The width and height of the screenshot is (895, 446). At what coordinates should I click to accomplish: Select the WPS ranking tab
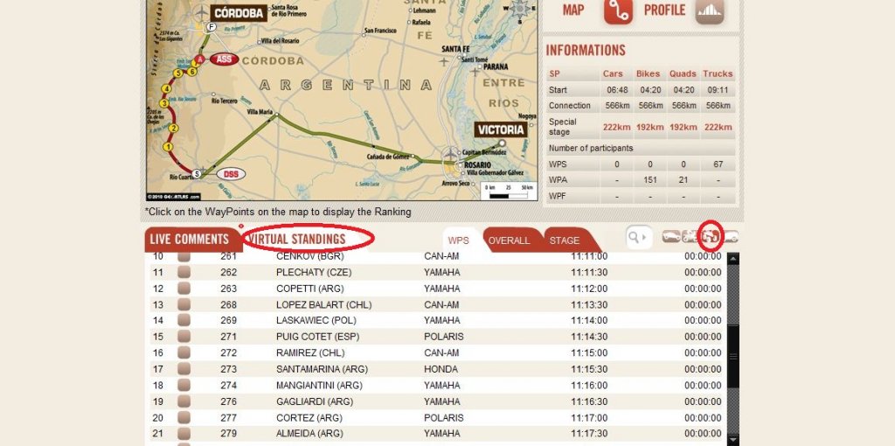(x=458, y=240)
